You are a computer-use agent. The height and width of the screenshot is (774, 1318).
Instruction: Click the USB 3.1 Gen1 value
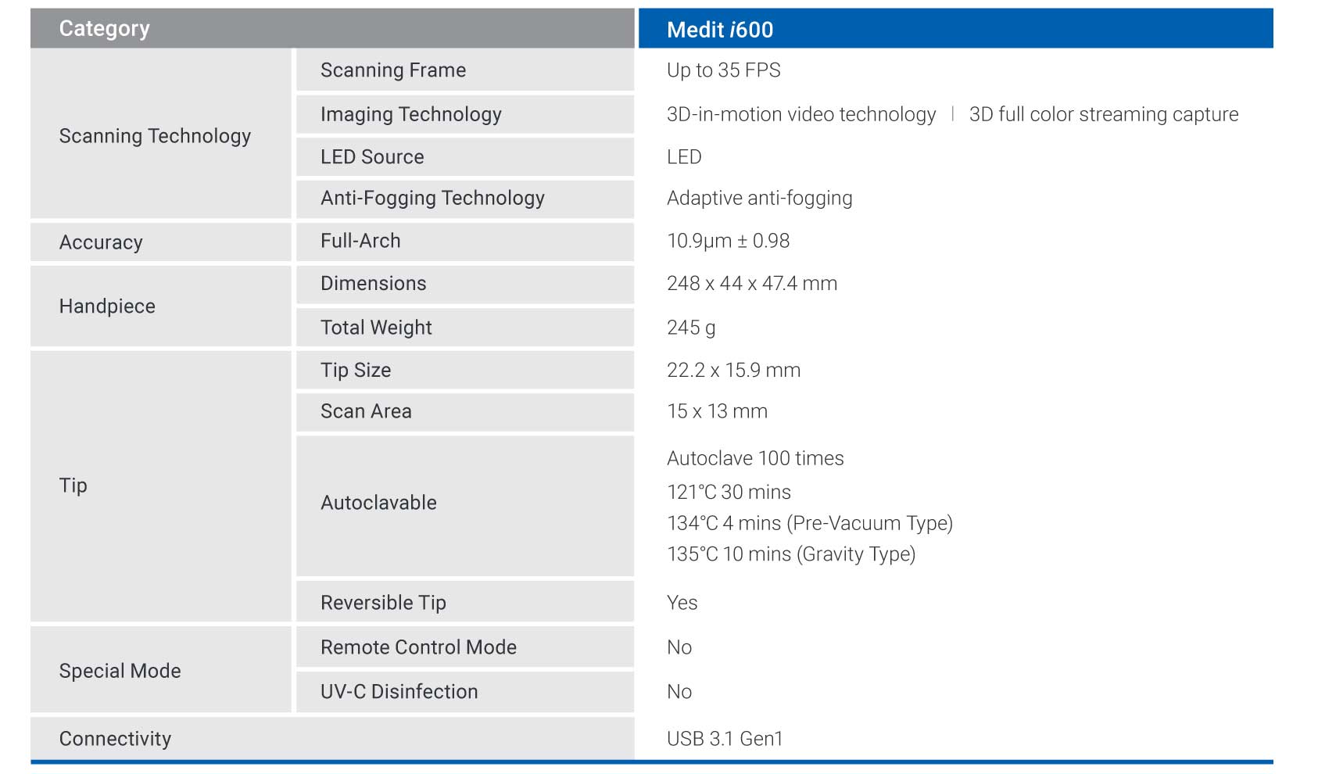click(x=725, y=739)
